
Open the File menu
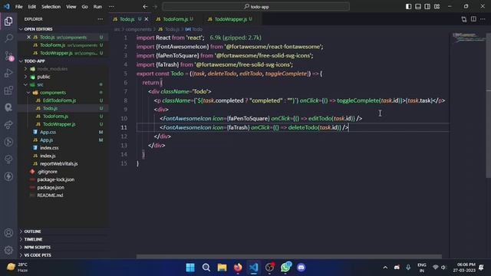[18, 6]
